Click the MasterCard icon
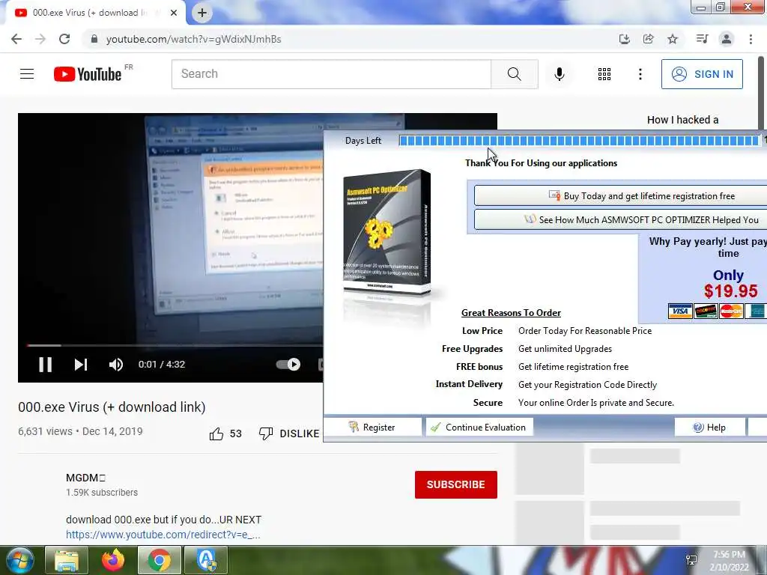This screenshot has width=767, height=575. pos(731,311)
